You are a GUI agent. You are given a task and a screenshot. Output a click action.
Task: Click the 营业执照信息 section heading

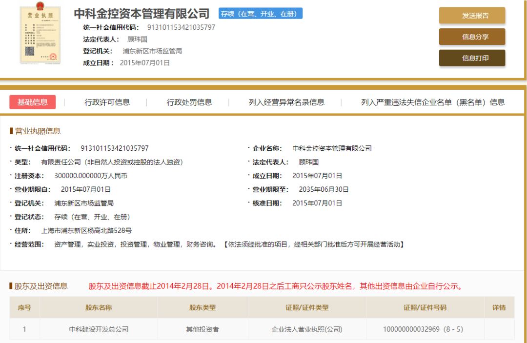tap(38, 131)
